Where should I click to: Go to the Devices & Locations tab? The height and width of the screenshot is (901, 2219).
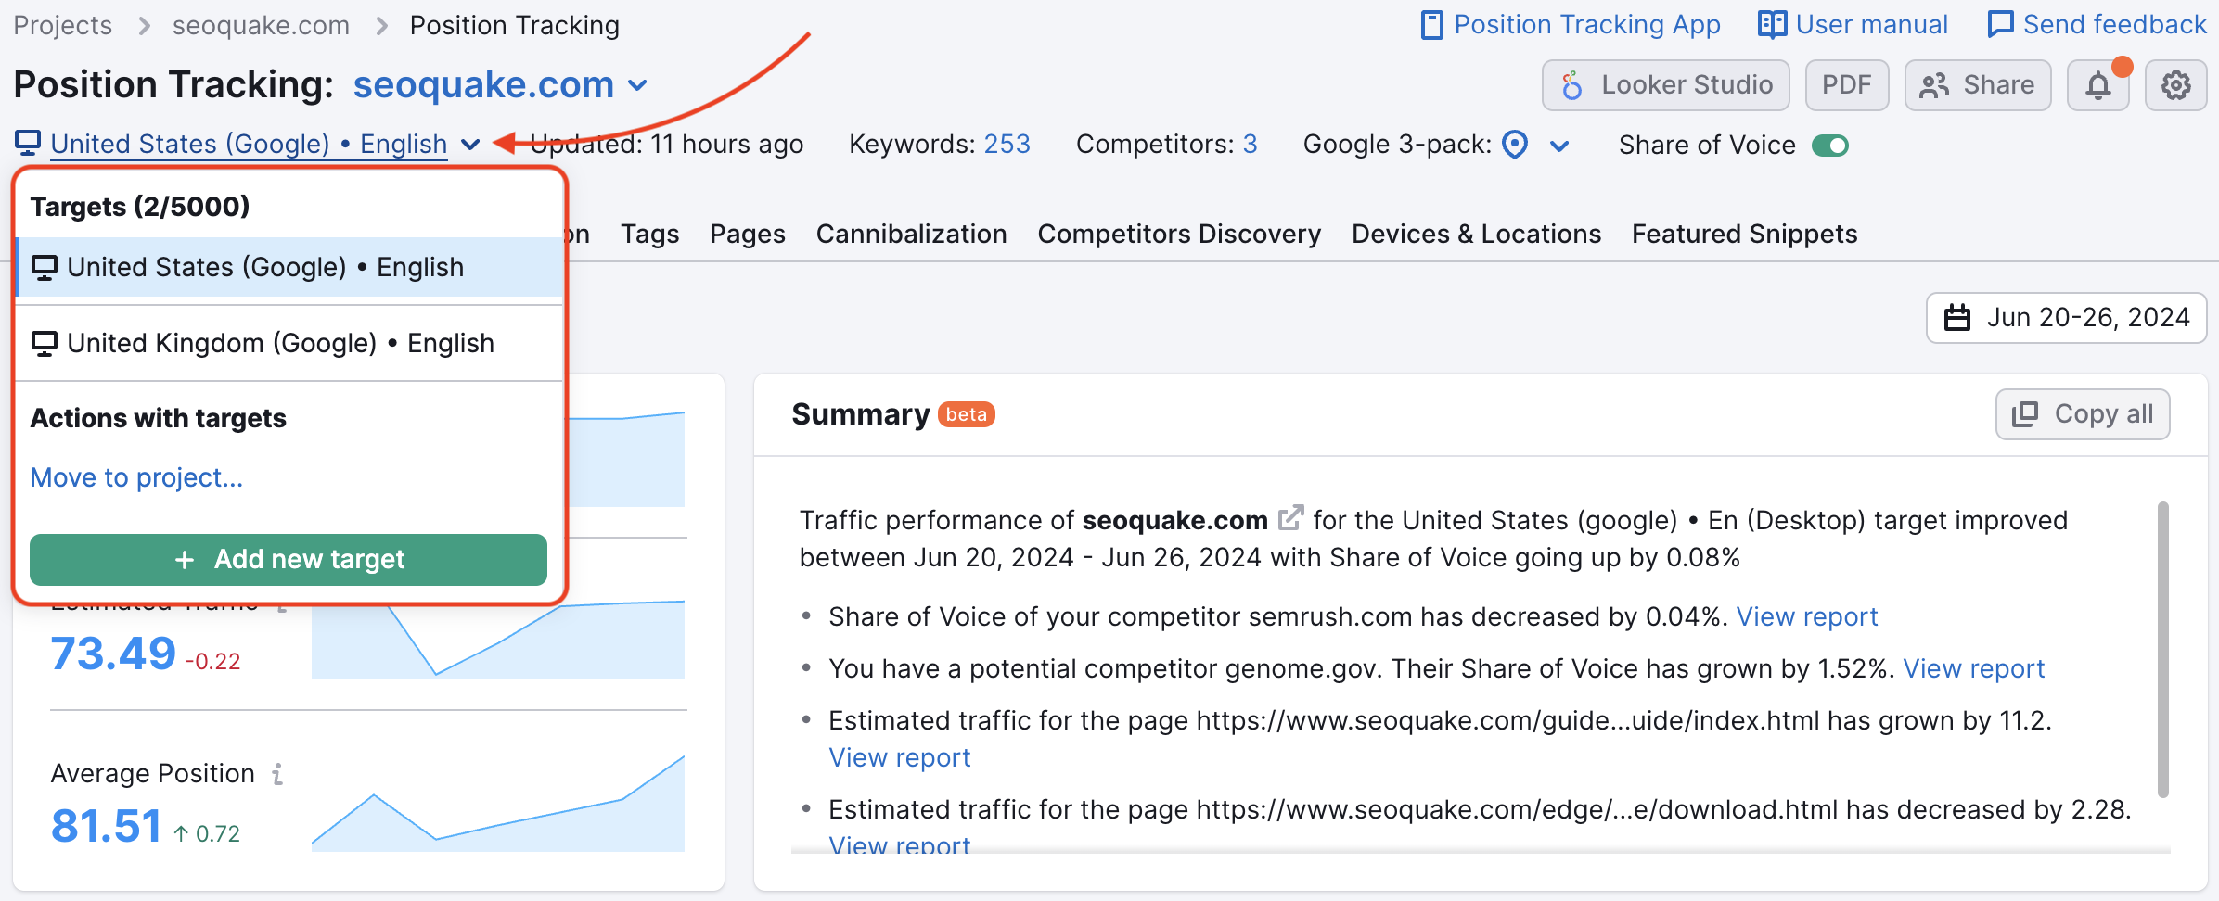pos(1477,234)
